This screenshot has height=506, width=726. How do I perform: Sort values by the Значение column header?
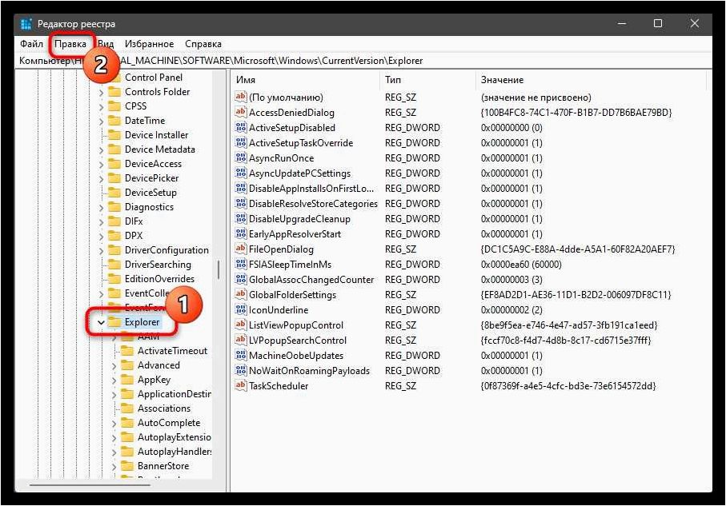(x=592, y=80)
